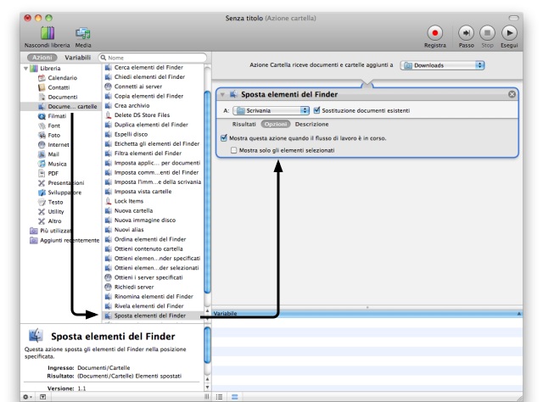543x402 pixels.
Task: Select Nuova cartella action
Action: (x=133, y=211)
